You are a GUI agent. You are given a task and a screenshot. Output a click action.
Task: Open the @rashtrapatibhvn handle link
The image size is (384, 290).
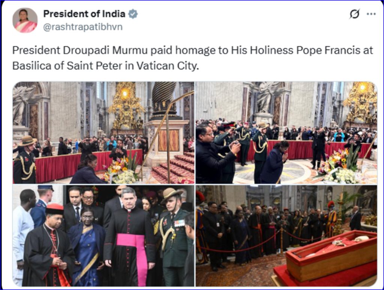coord(82,27)
